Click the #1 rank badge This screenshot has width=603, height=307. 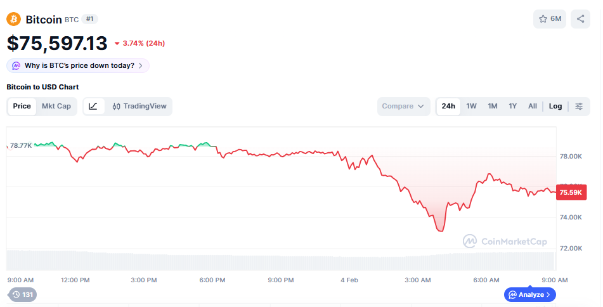click(x=89, y=19)
